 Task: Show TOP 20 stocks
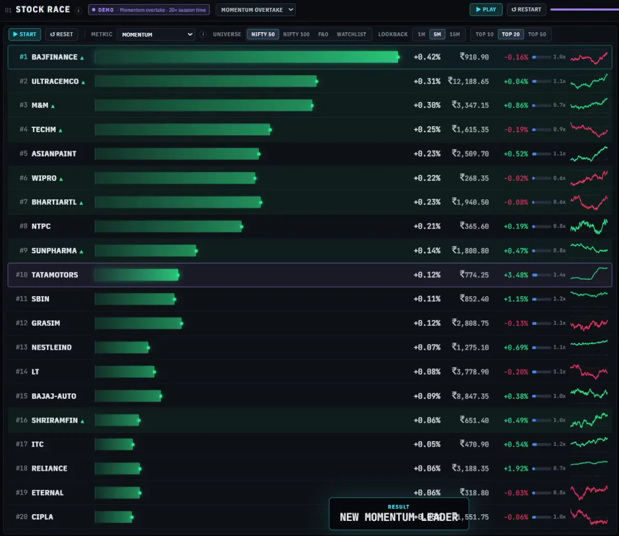pyautogui.click(x=511, y=34)
